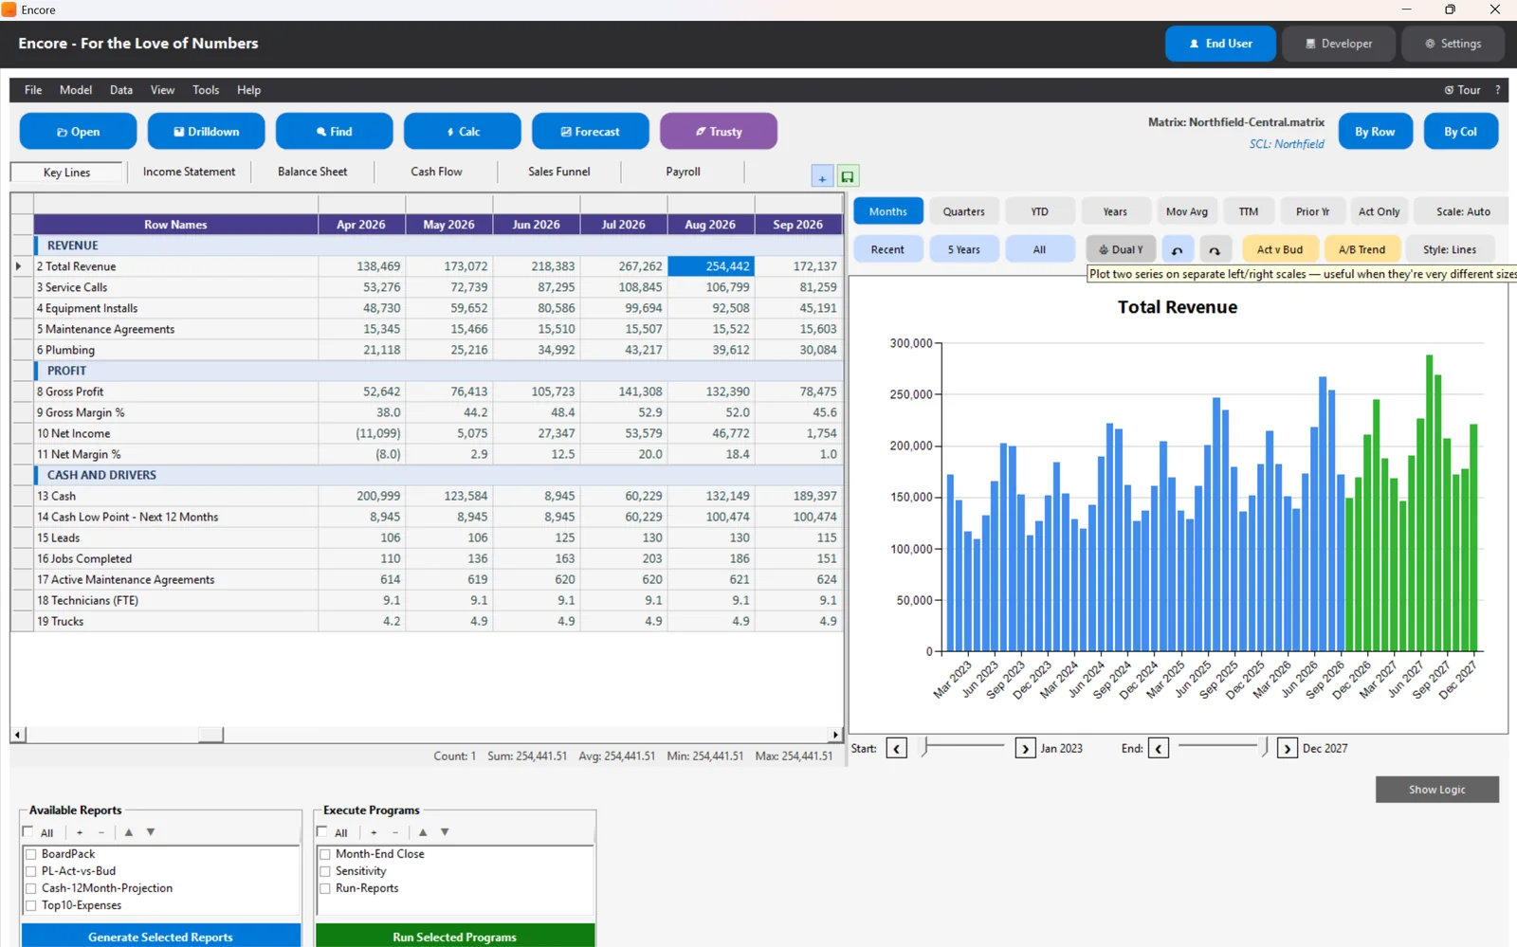Click the Show Logic button
The image size is (1517, 947).
(1437, 790)
